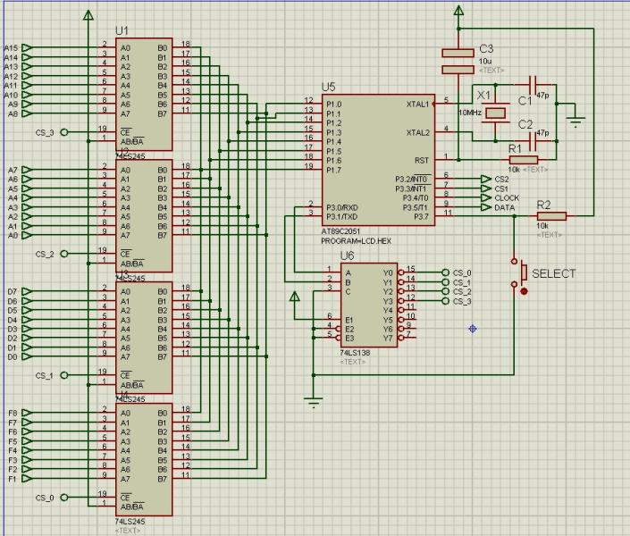
Task: Select the CS_0 terminal at U6 Y0 output
Action: coord(443,272)
